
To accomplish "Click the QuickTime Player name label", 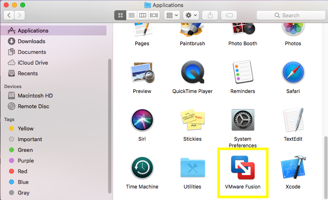I will (x=192, y=91).
